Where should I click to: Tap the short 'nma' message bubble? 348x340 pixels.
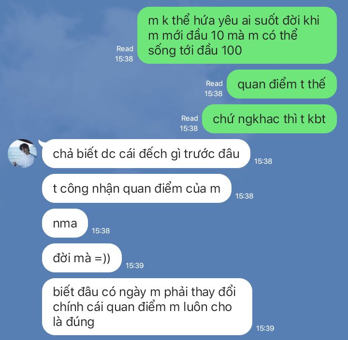pyautogui.click(x=65, y=223)
